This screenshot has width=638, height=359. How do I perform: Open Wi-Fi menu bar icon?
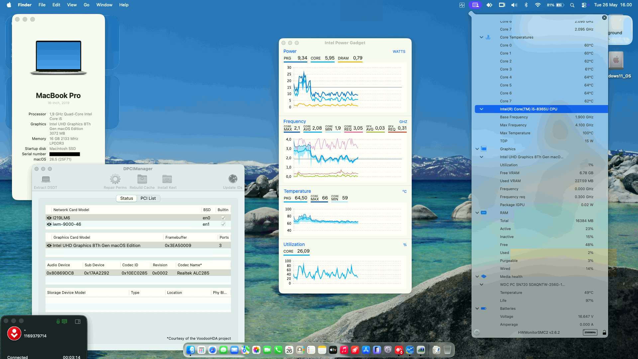[x=538, y=5]
